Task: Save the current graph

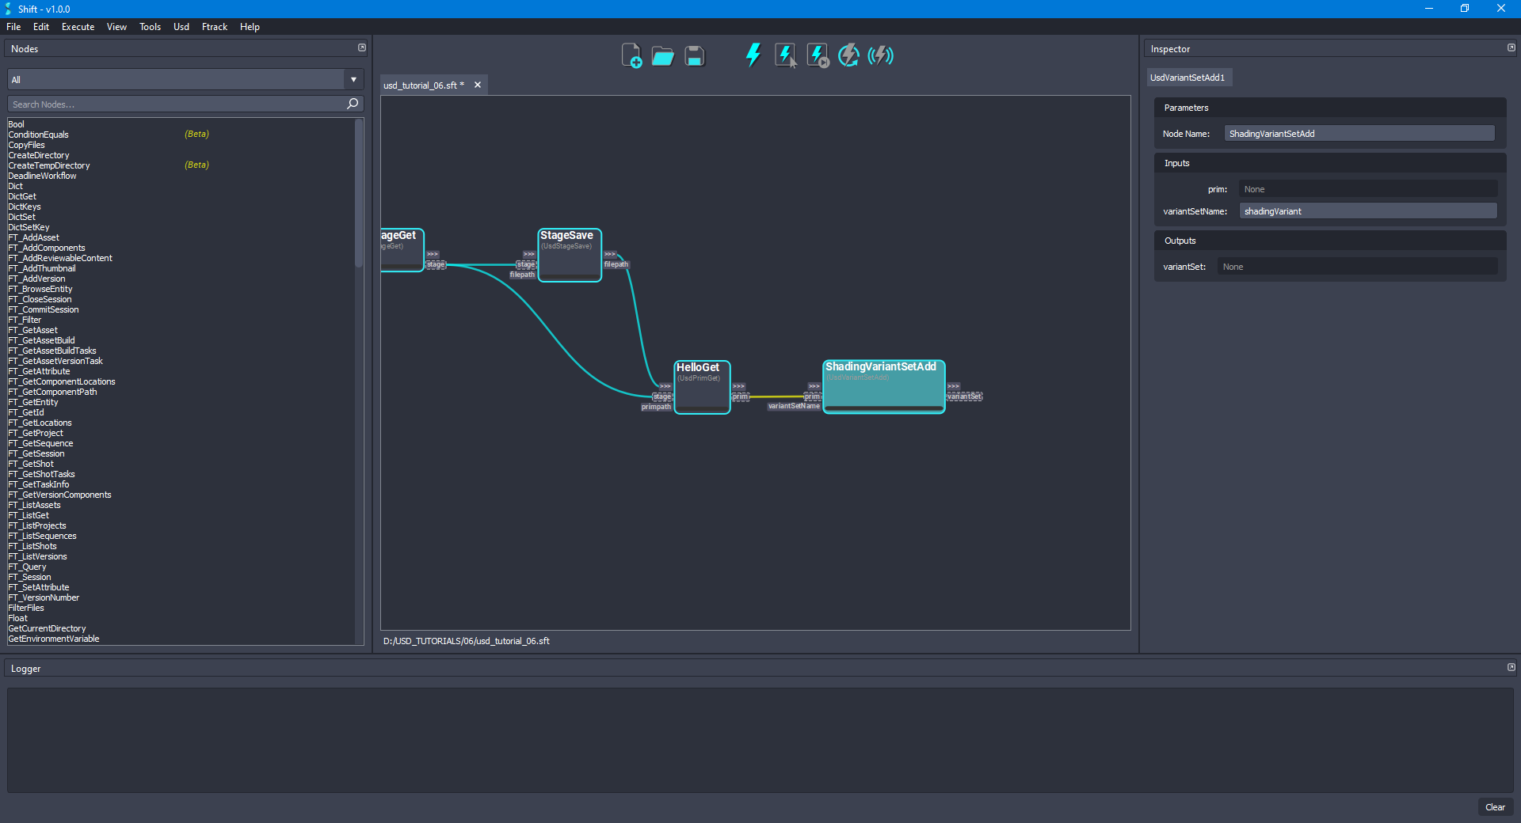Action: 694,55
